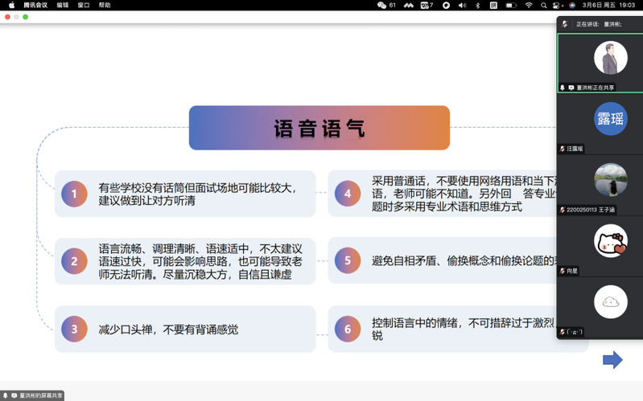The height and width of the screenshot is (401, 643).
Task: Click the WeChat icon in the menu bar
Action: click(381, 5)
